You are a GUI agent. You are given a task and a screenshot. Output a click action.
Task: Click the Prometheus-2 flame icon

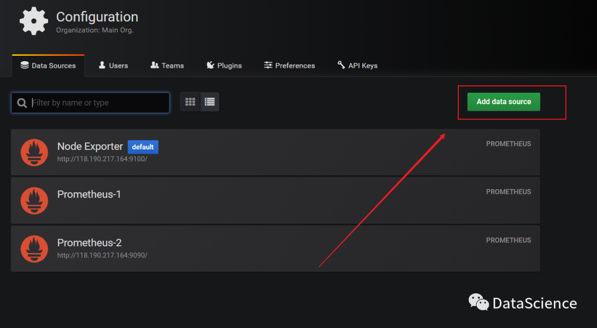34,249
